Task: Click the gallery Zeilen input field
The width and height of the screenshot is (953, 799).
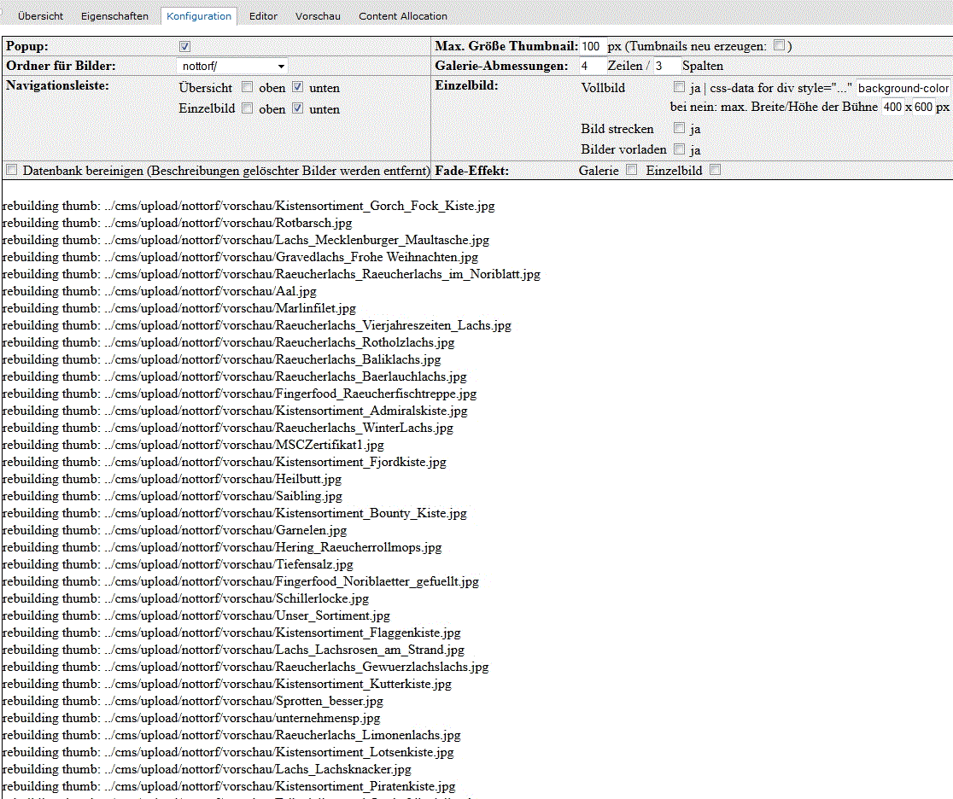Action: click(590, 66)
